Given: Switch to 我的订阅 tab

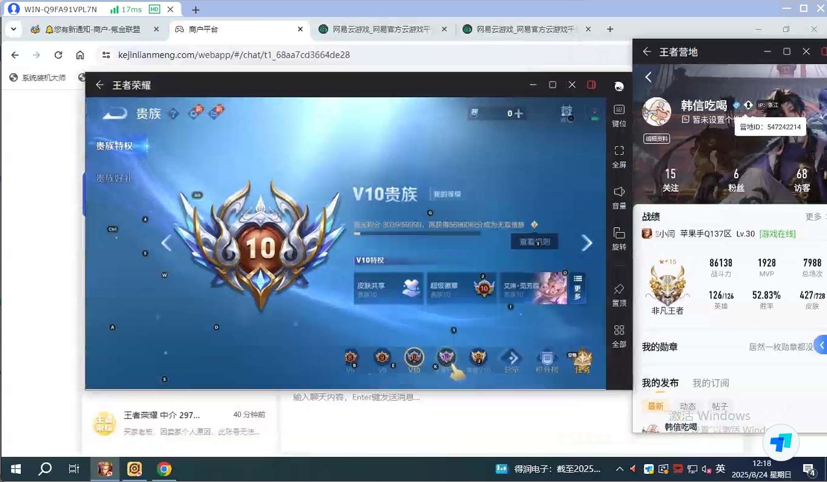Looking at the screenshot, I should (x=711, y=383).
